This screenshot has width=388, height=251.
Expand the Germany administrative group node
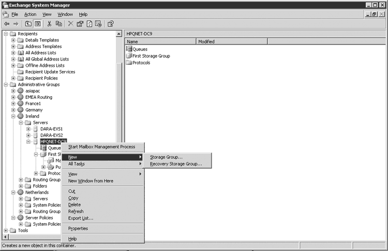(13, 110)
